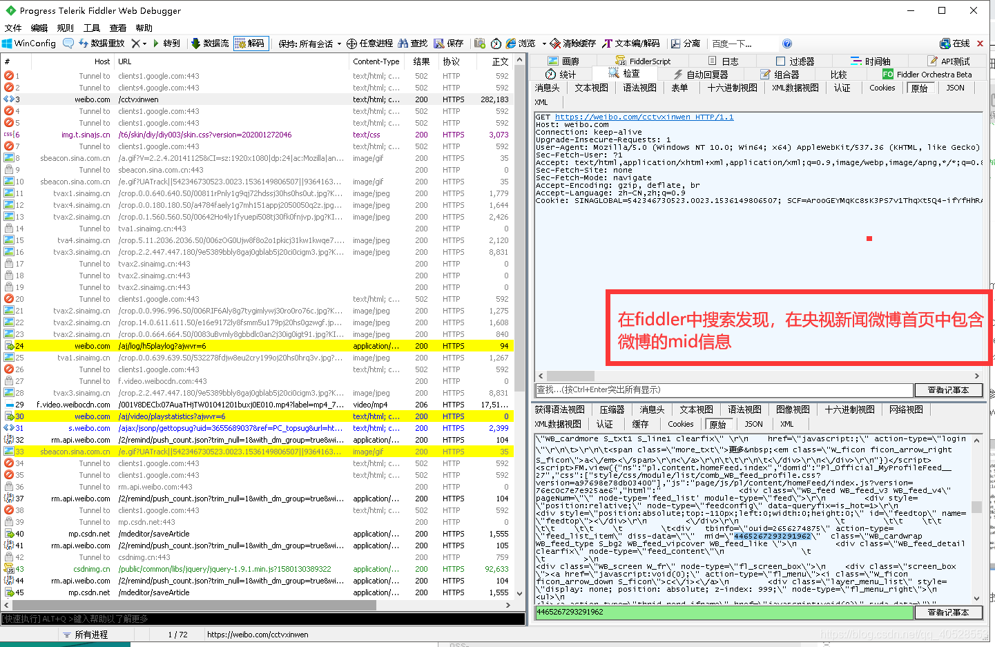This screenshot has width=995, height=647.
Task: Click the timer stopwatch icon
Action: (x=496, y=43)
